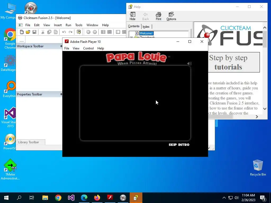Image resolution: width=271 pixels, height=203 pixels.
Task: Click the Library Toolbar tab in Fusion
Action: (31, 142)
